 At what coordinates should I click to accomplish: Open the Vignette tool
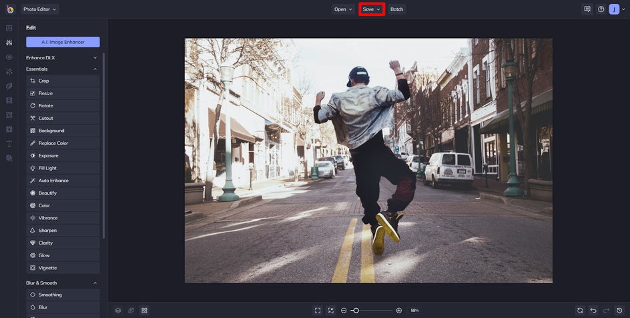click(x=63, y=267)
